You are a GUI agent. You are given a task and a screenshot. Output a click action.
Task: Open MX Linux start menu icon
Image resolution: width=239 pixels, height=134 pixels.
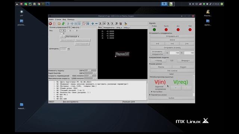click(x=17, y=4)
